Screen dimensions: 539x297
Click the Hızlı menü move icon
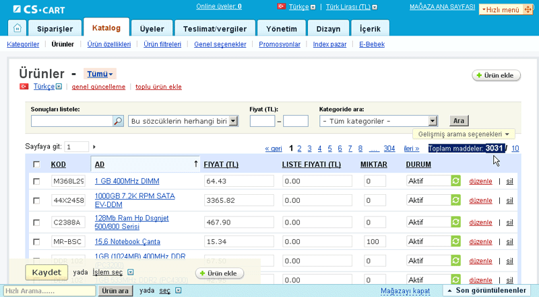(528, 9)
